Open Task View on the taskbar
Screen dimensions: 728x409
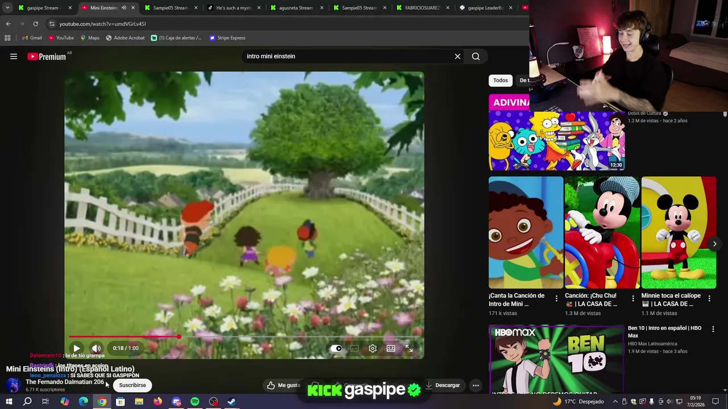(45, 402)
